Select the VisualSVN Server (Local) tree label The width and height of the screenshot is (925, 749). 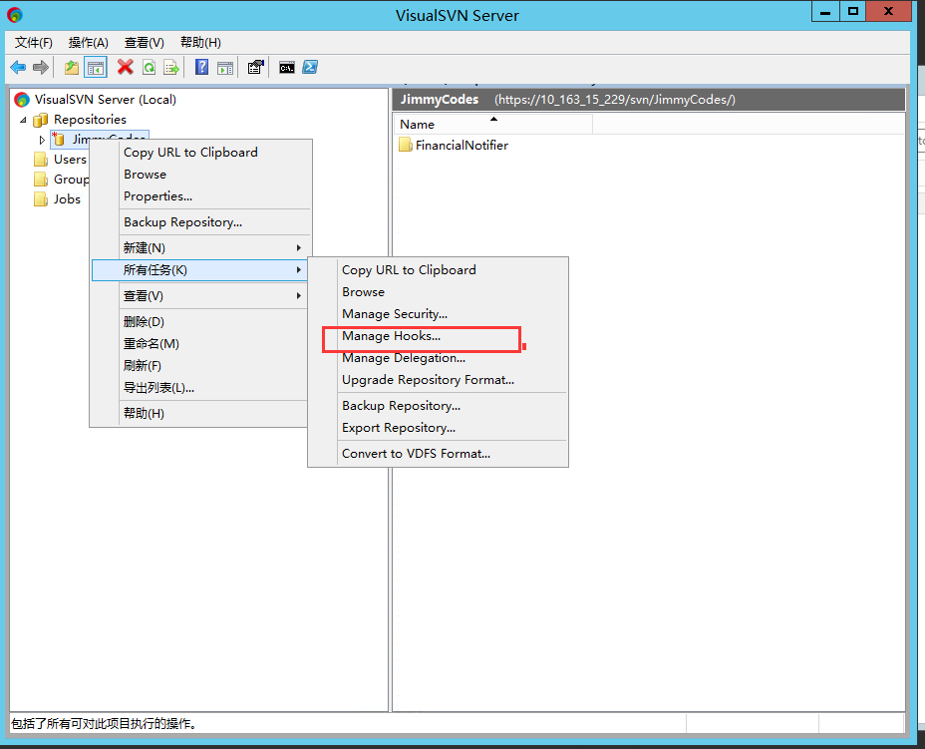tap(105, 99)
